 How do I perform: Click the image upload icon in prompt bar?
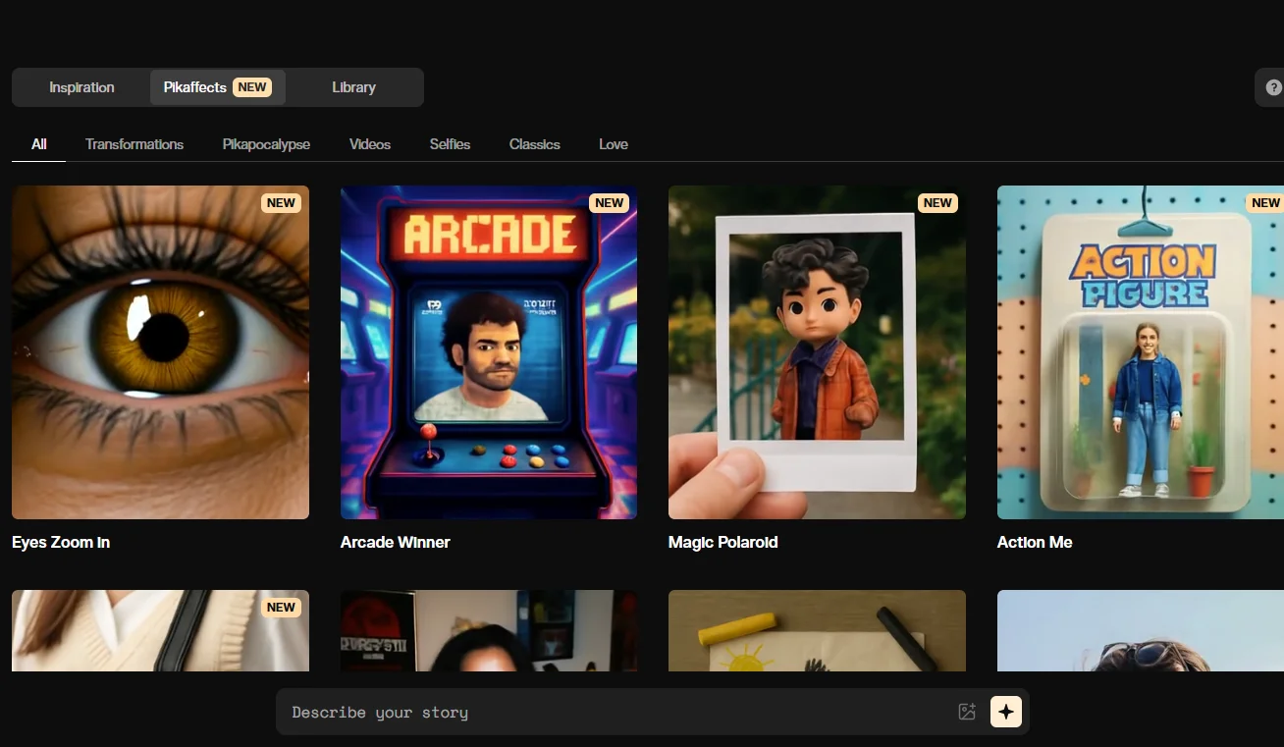tap(967, 712)
